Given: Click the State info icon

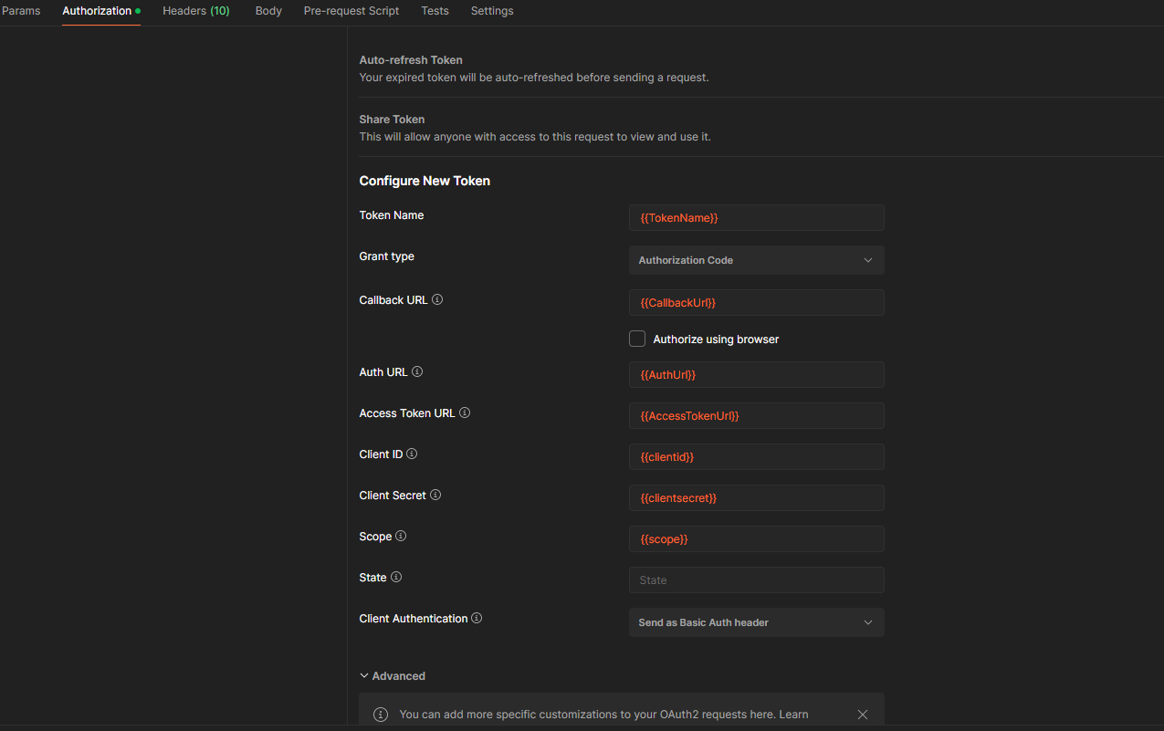Looking at the screenshot, I should click(x=396, y=577).
